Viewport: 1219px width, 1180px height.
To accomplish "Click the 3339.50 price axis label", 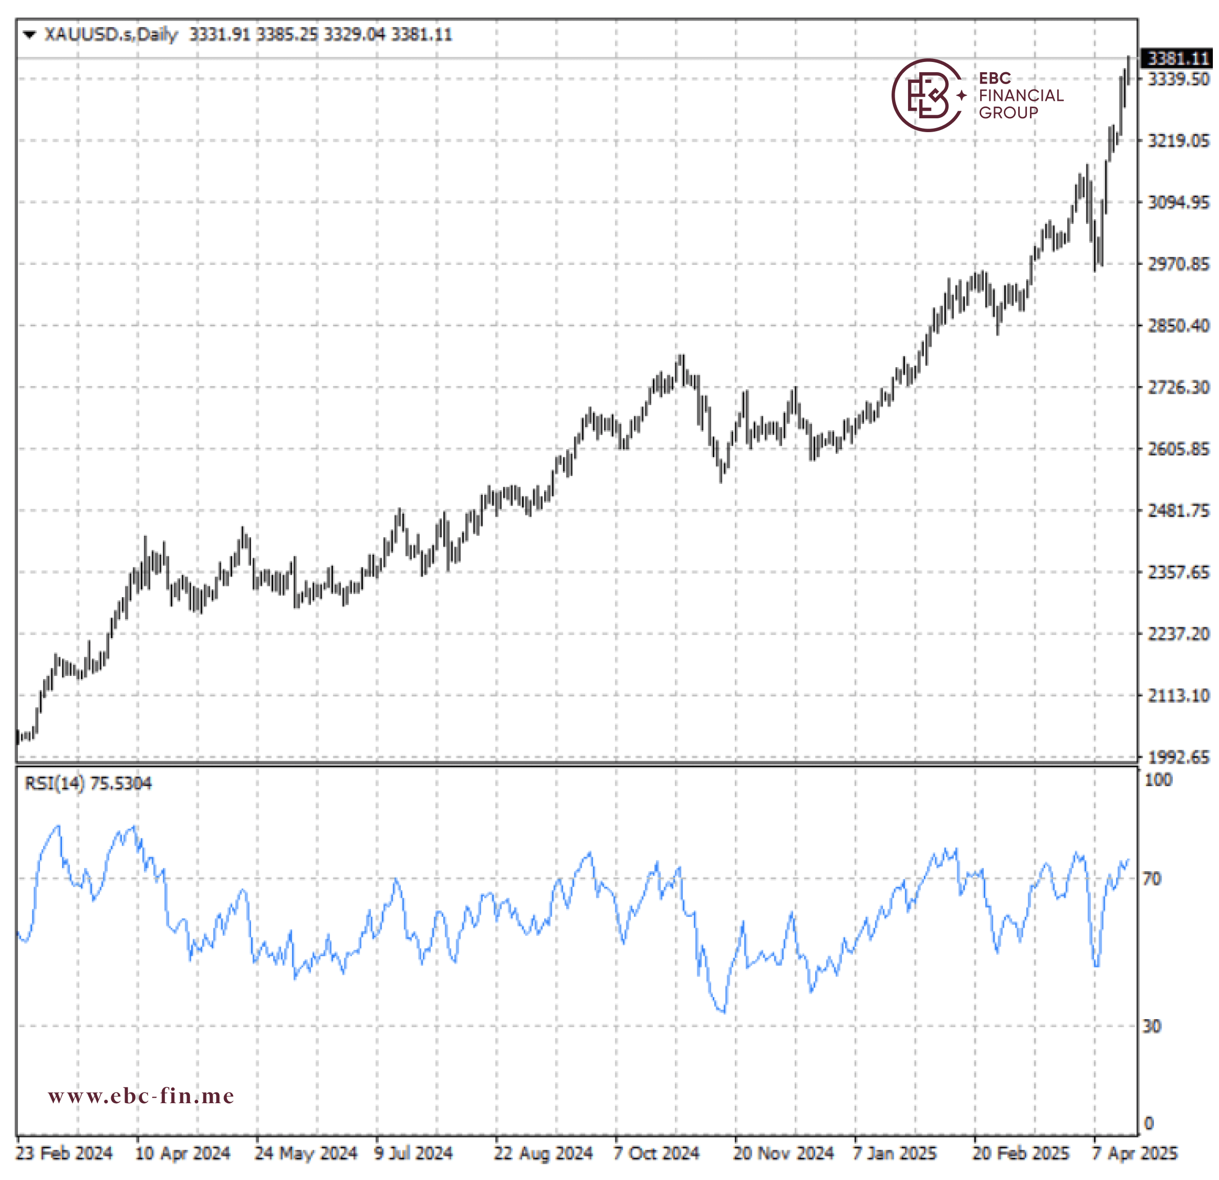I will (x=1178, y=79).
